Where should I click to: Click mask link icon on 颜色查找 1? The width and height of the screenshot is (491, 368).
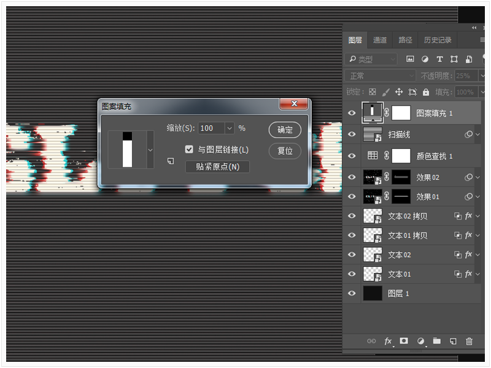pos(387,156)
